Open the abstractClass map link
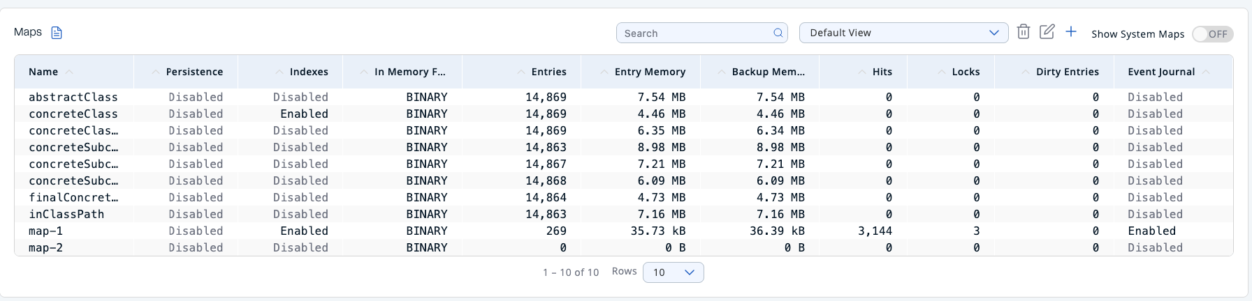Image resolution: width=1252 pixels, height=301 pixels. click(73, 97)
